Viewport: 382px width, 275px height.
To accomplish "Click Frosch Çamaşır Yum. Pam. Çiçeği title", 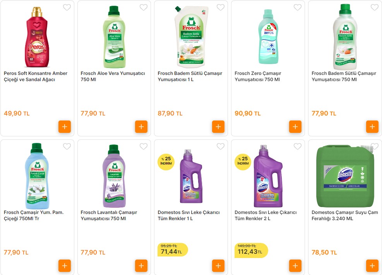I will tap(34, 216).
